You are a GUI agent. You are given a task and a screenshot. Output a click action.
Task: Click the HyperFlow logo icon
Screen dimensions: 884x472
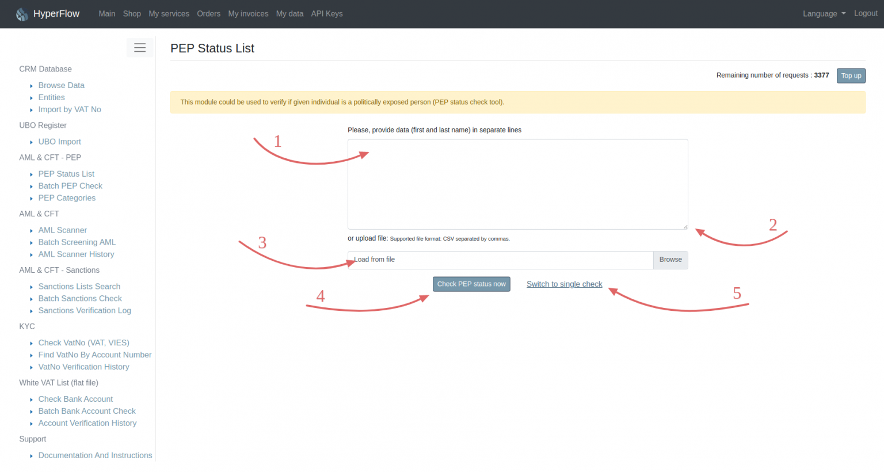pyautogui.click(x=22, y=13)
